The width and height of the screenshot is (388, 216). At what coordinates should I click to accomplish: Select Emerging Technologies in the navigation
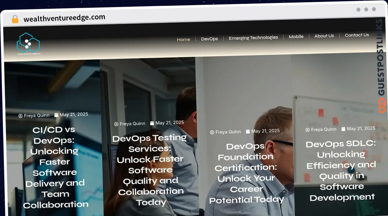click(253, 37)
